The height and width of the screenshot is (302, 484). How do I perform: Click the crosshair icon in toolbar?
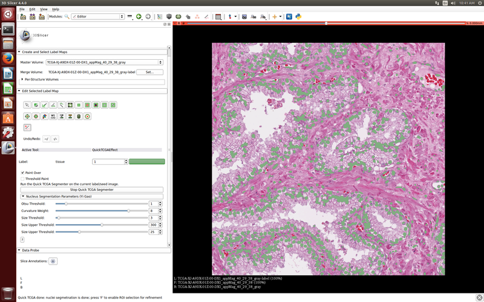[275, 16]
